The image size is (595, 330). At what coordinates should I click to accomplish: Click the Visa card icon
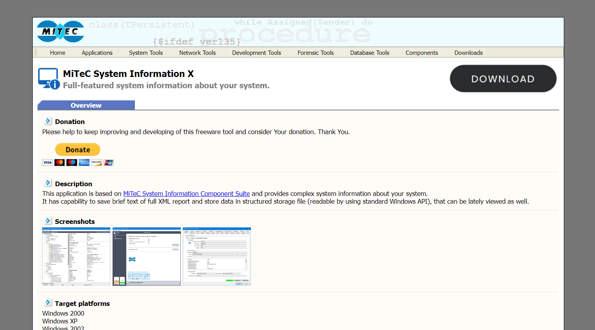click(47, 162)
